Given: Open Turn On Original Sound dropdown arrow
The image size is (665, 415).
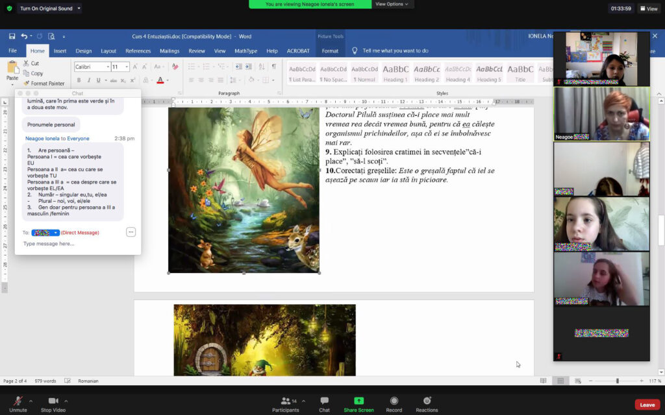Looking at the screenshot, I should (x=79, y=8).
